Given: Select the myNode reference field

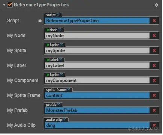Looking at the screenshot, I should click(97, 36).
